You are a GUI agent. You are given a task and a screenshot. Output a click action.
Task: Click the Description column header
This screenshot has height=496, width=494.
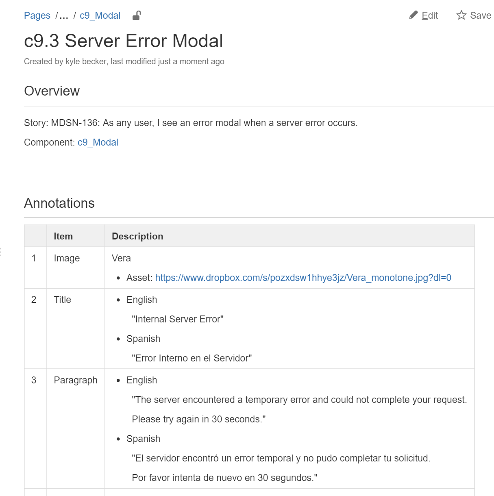[137, 236]
